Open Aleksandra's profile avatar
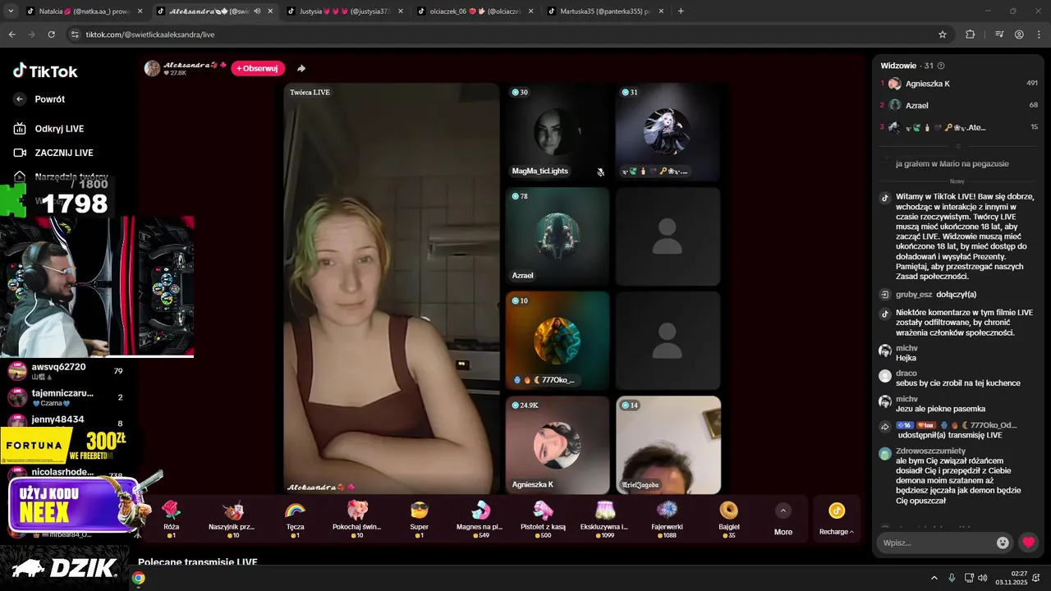1051x591 pixels. (152, 68)
